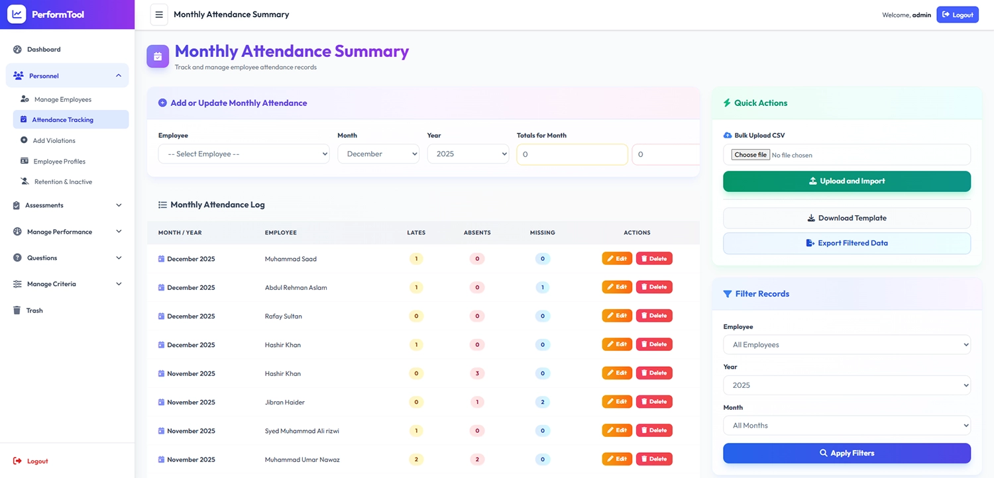Edit Hashir Khan November 2025 record
This screenshot has height=478, width=994.
click(x=617, y=373)
